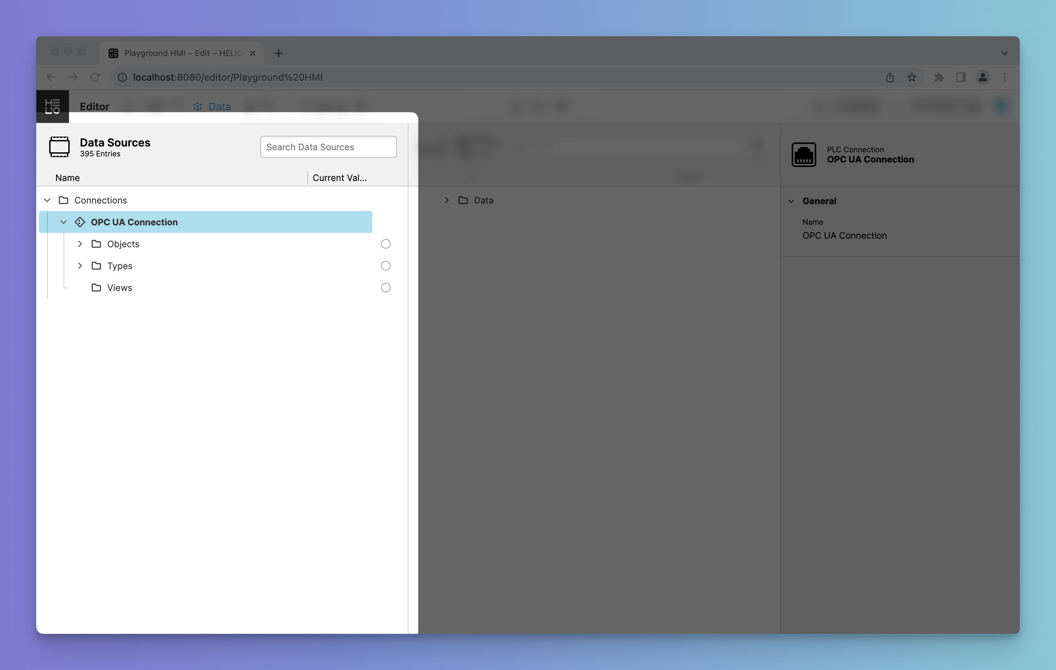The image size is (1056, 670).
Task: Collapse the General section
Action: click(791, 201)
